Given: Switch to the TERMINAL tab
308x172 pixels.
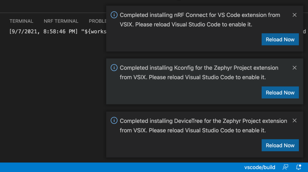Looking at the screenshot, I should point(21,21).
